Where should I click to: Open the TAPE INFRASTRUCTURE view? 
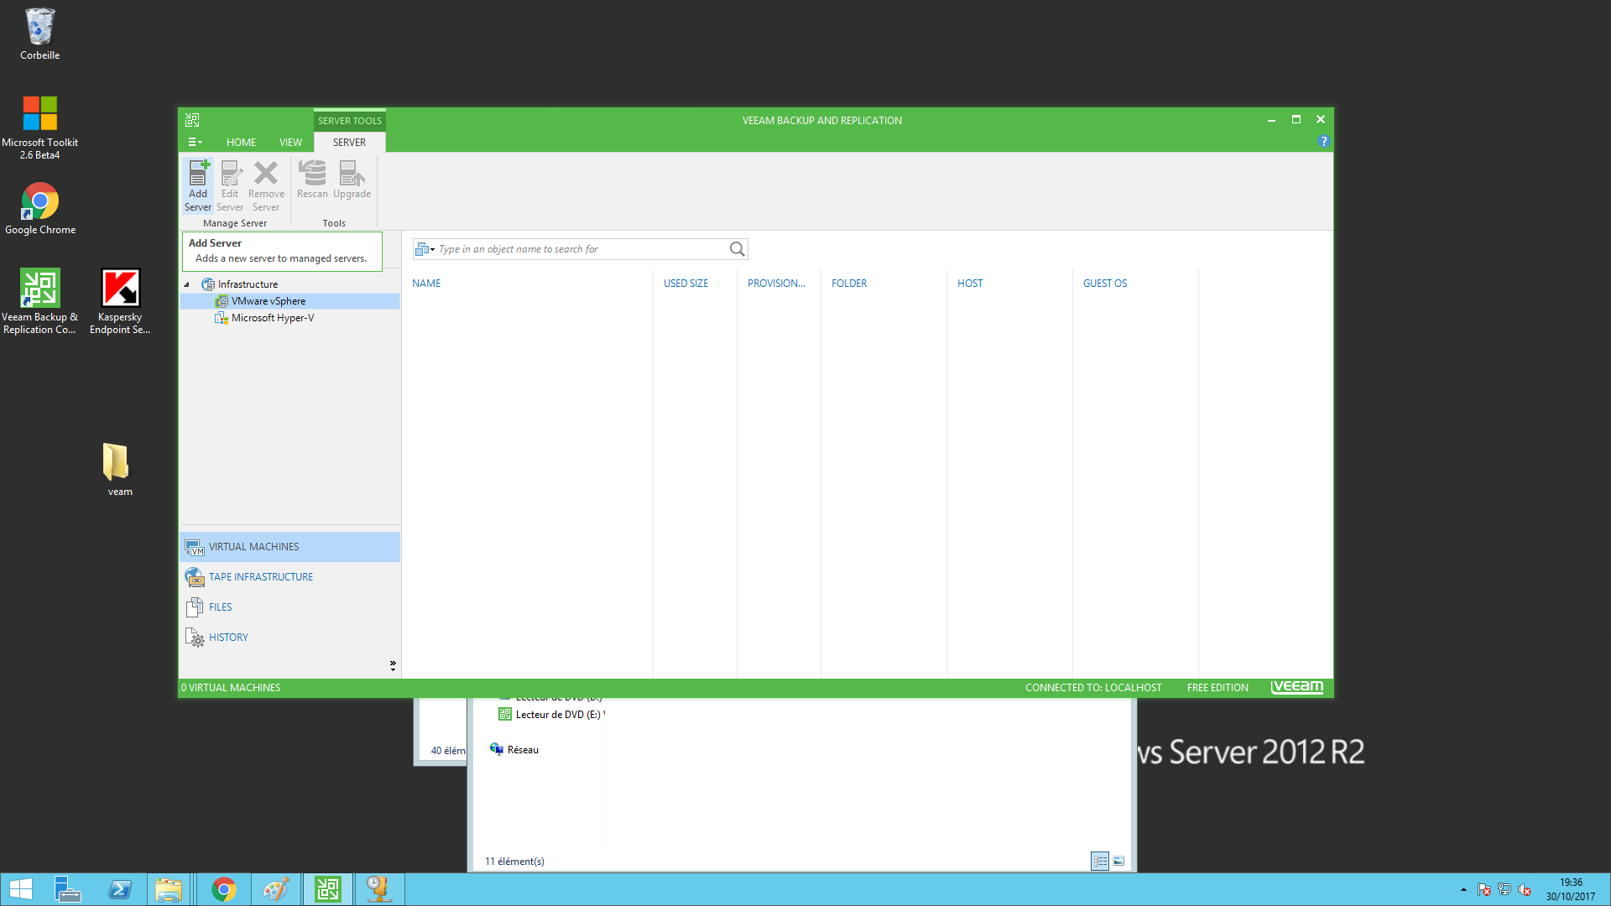pos(289,577)
